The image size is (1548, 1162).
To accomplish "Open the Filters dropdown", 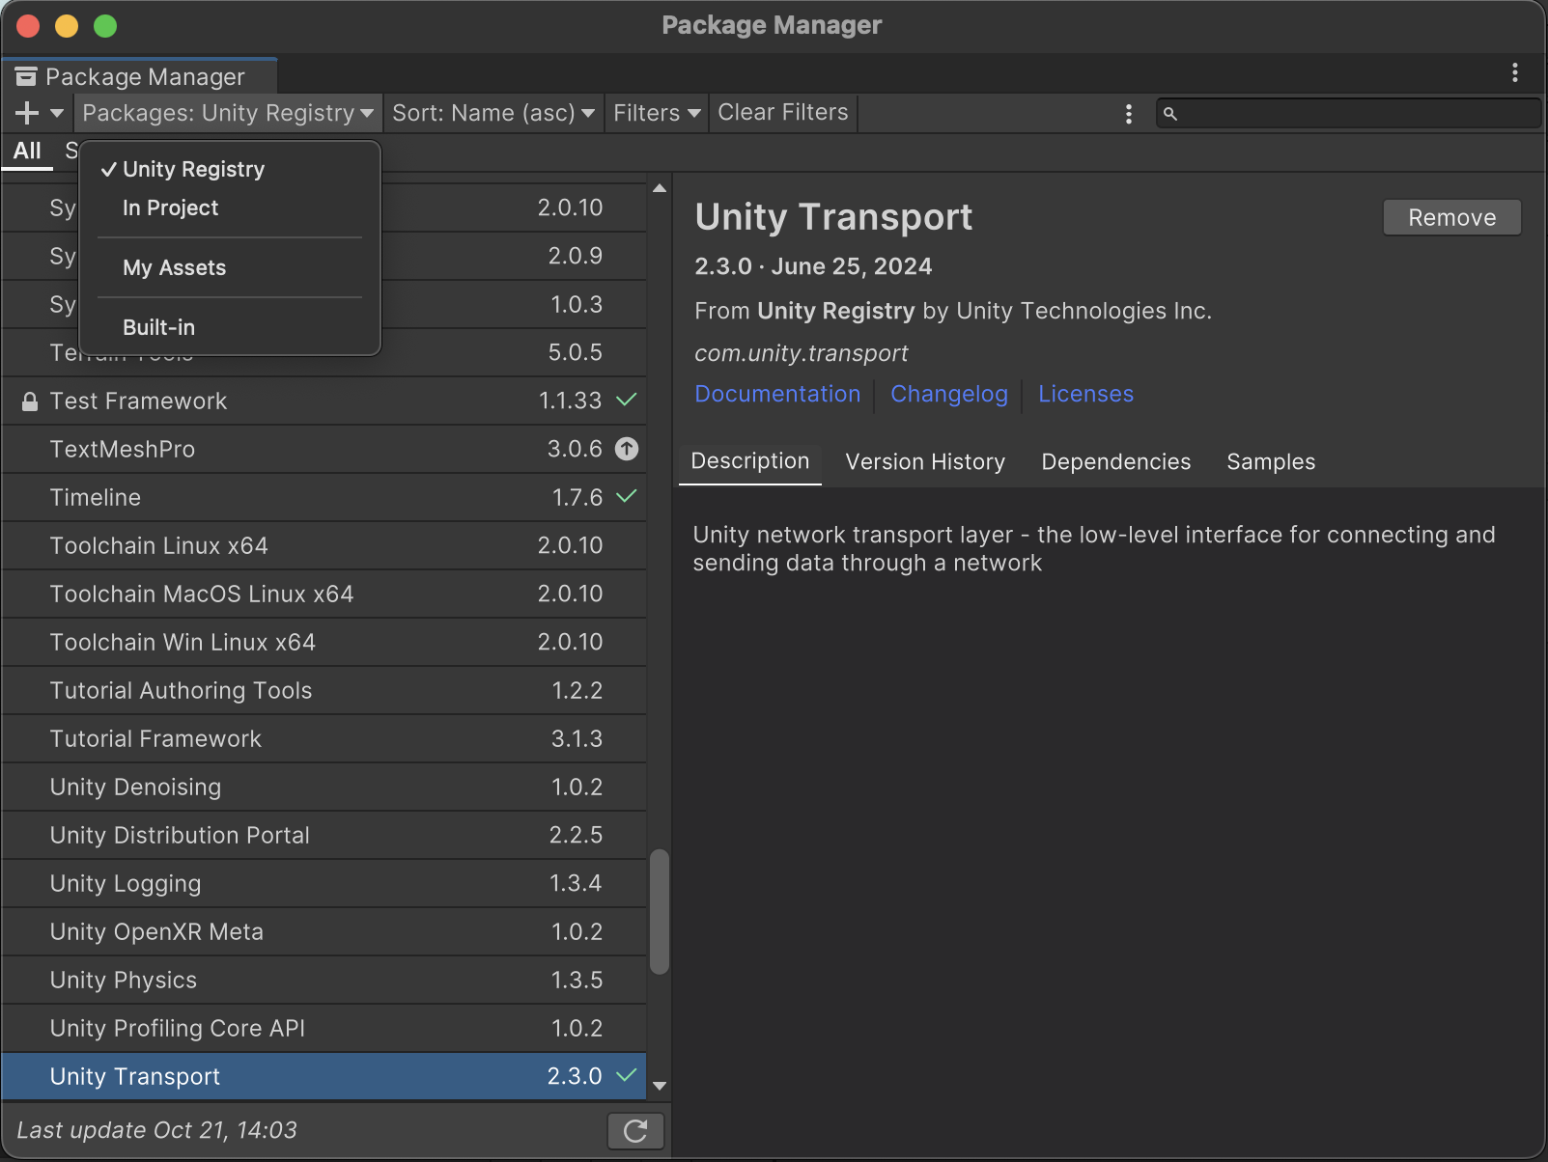I will point(656,112).
